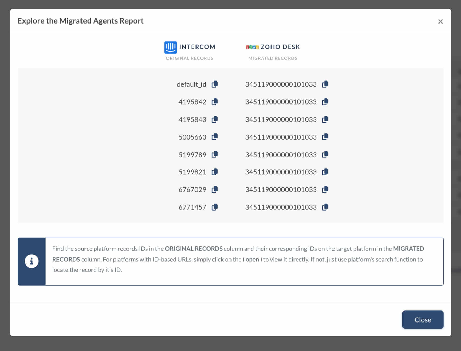
Task: Dismiss the report dialog with X
Action: coord(440,21)
